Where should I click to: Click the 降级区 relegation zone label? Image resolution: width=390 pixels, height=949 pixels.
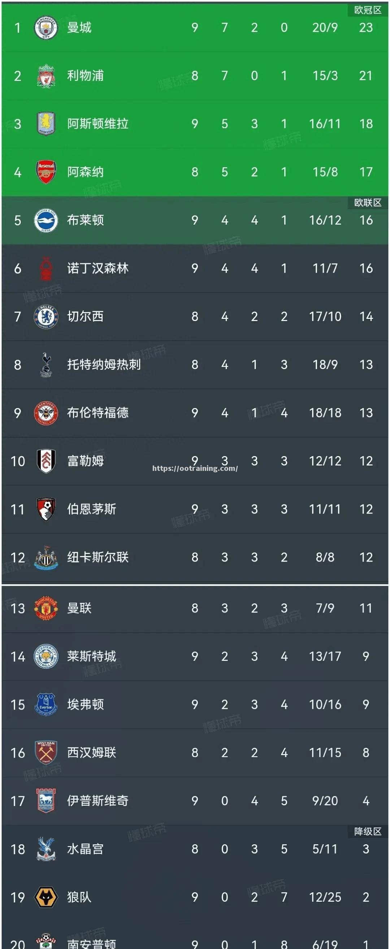pos(368,832)
